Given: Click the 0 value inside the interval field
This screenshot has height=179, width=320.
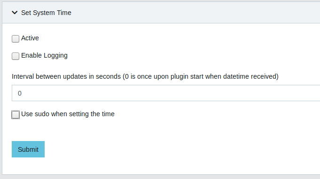Looking at the screenshot, I should tap(20, 93).
